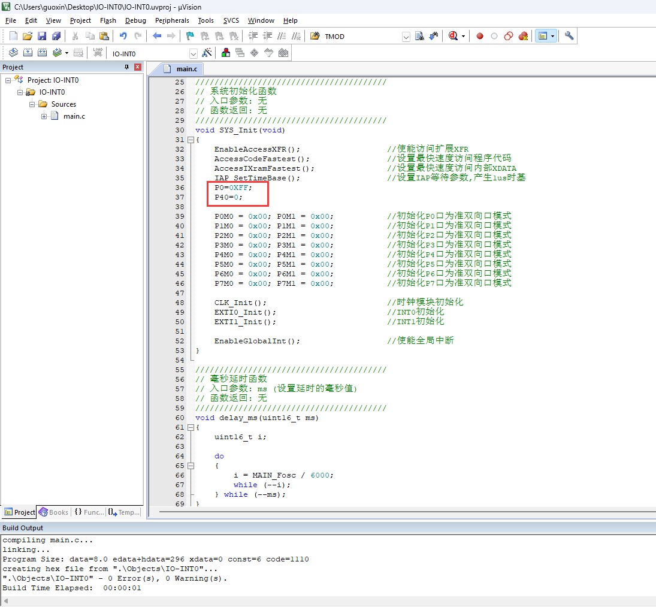Collapse the Sources group
The width and height of the screenshot is (656, 607).
[32, 105]
